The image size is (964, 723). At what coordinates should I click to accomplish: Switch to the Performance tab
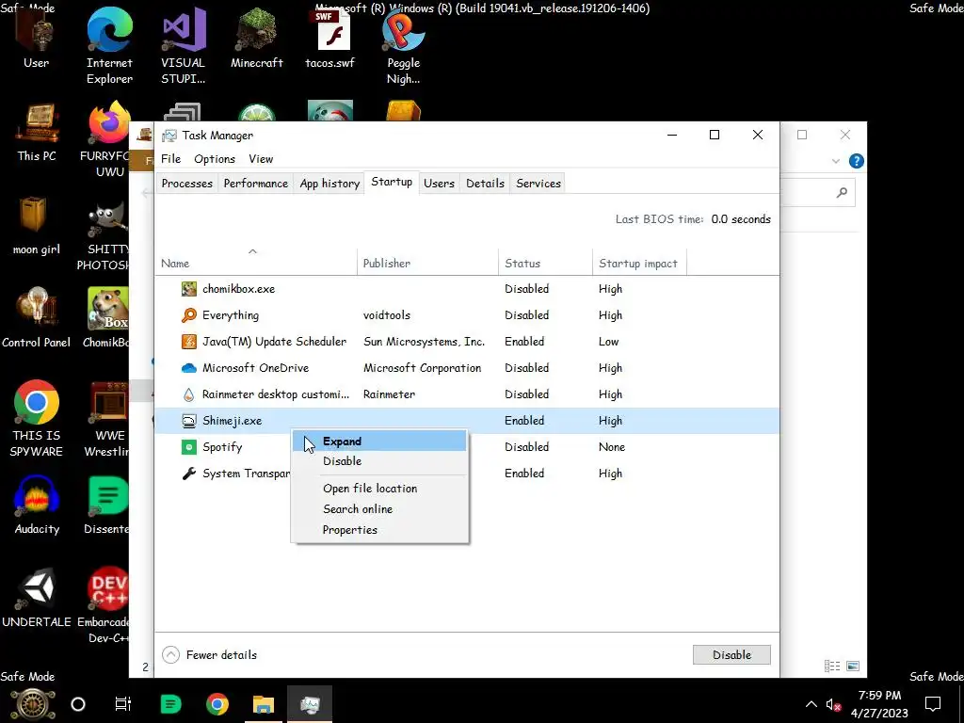point(256,184)
